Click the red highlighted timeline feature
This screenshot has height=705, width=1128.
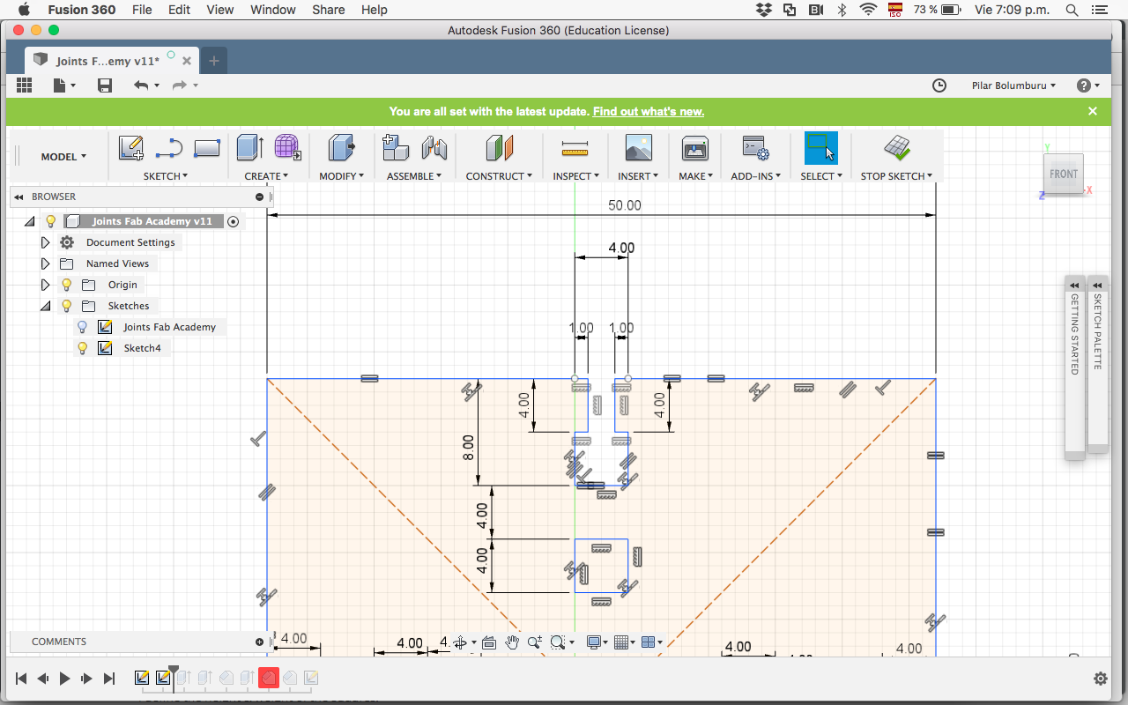pyautogui.click(x=270, y=678)
